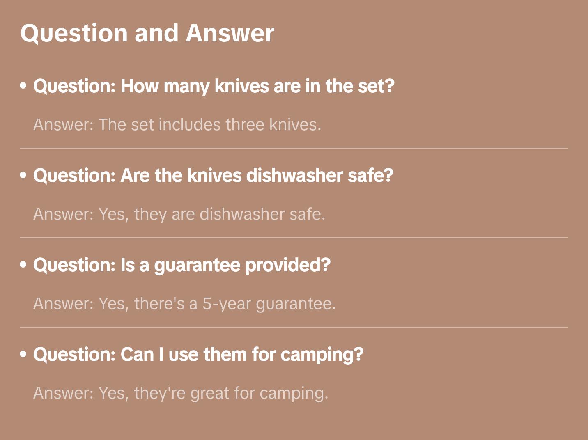Select the "Can I use them for camping?" question
588x440 pixels.
pos(198,355)
